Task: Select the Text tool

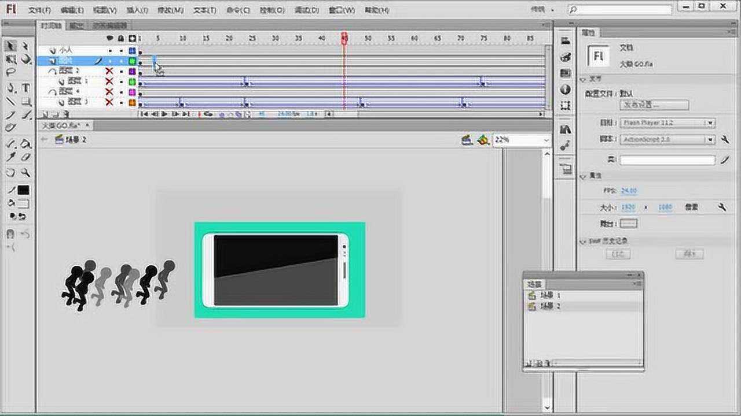Action: pos(25,88)
